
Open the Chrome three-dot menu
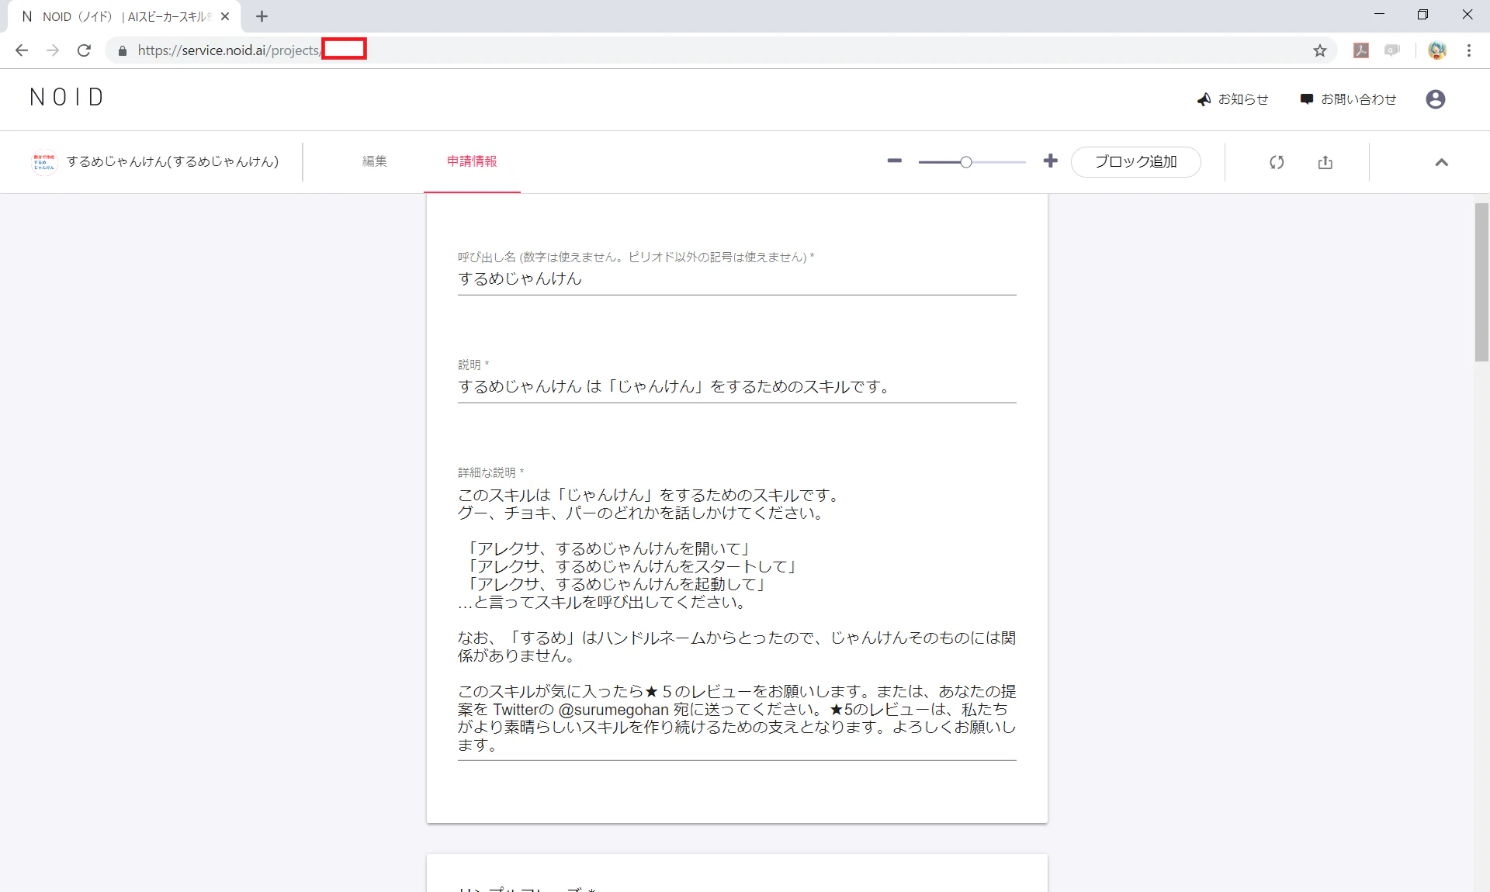pyautogui.click(x=1469, y=50)
